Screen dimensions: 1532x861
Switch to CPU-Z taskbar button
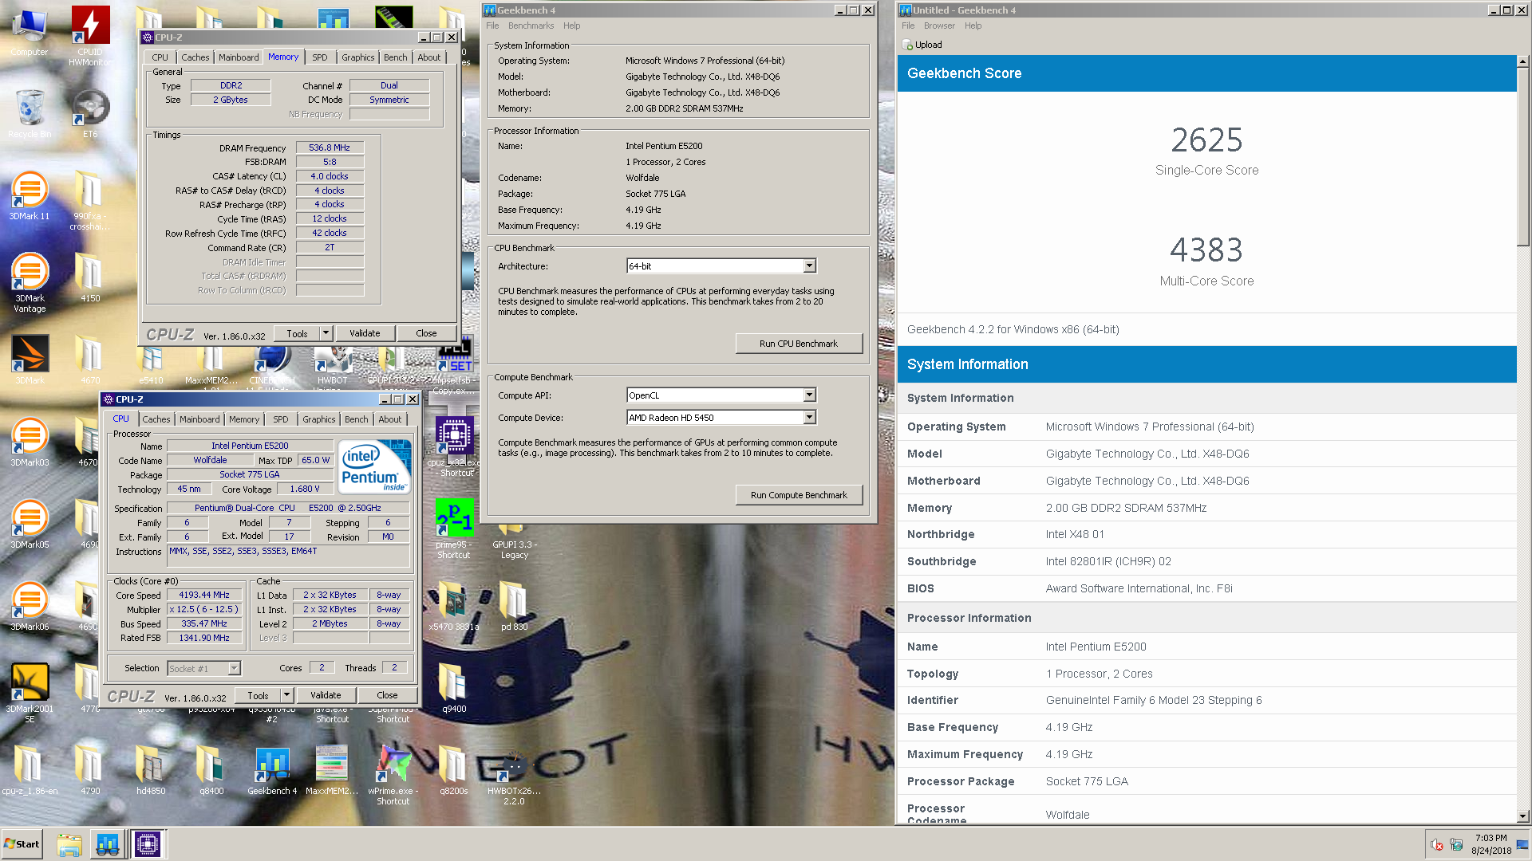(148, 844)
